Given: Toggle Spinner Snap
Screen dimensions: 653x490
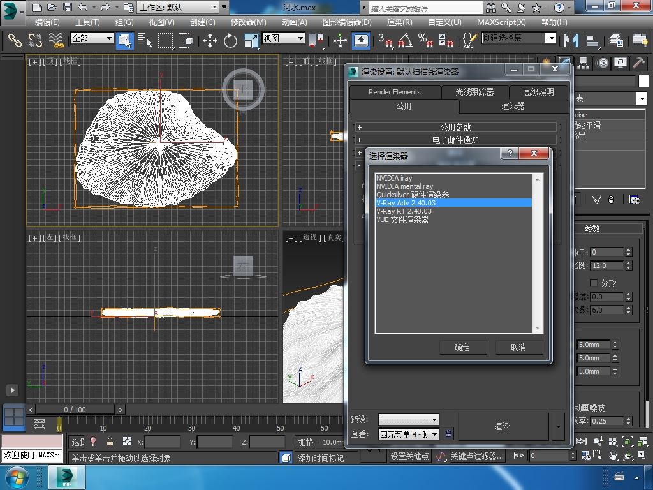Looking at the screenshot, I should coord(446,40).
